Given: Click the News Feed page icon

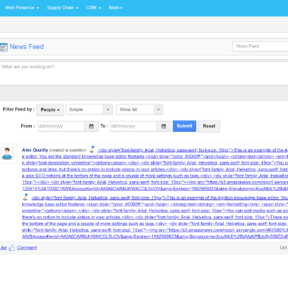Looking at the screenshot, I should [x=4, y=47].
